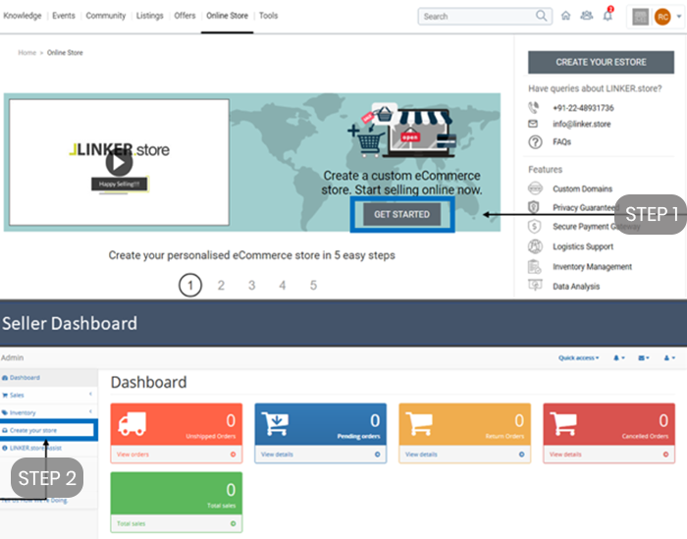Click the Logistics Support icon
This screenshot has width=687, height=539.
pos(535,246)
